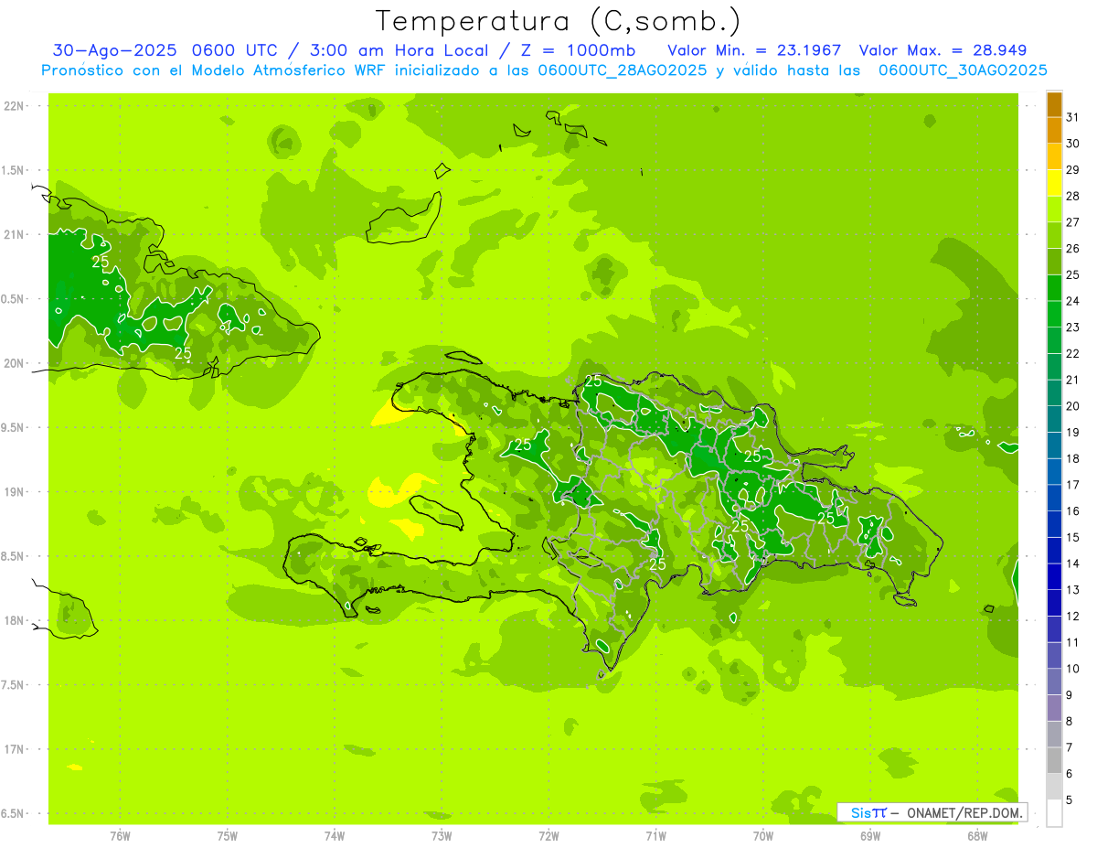Select 'Valor Max. = 28.949' readout
The image size is (1097, 848).
(x=943, y=50)
